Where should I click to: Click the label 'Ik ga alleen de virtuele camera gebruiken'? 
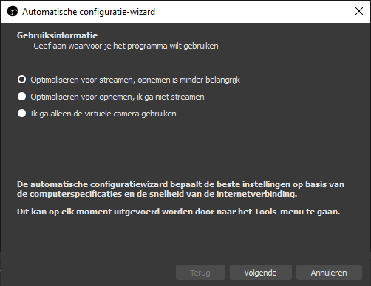[103, 114]
